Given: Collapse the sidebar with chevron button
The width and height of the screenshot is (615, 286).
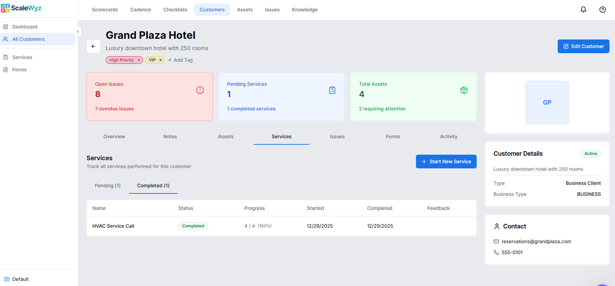Looking at the screenshot, I should [78, 32].
